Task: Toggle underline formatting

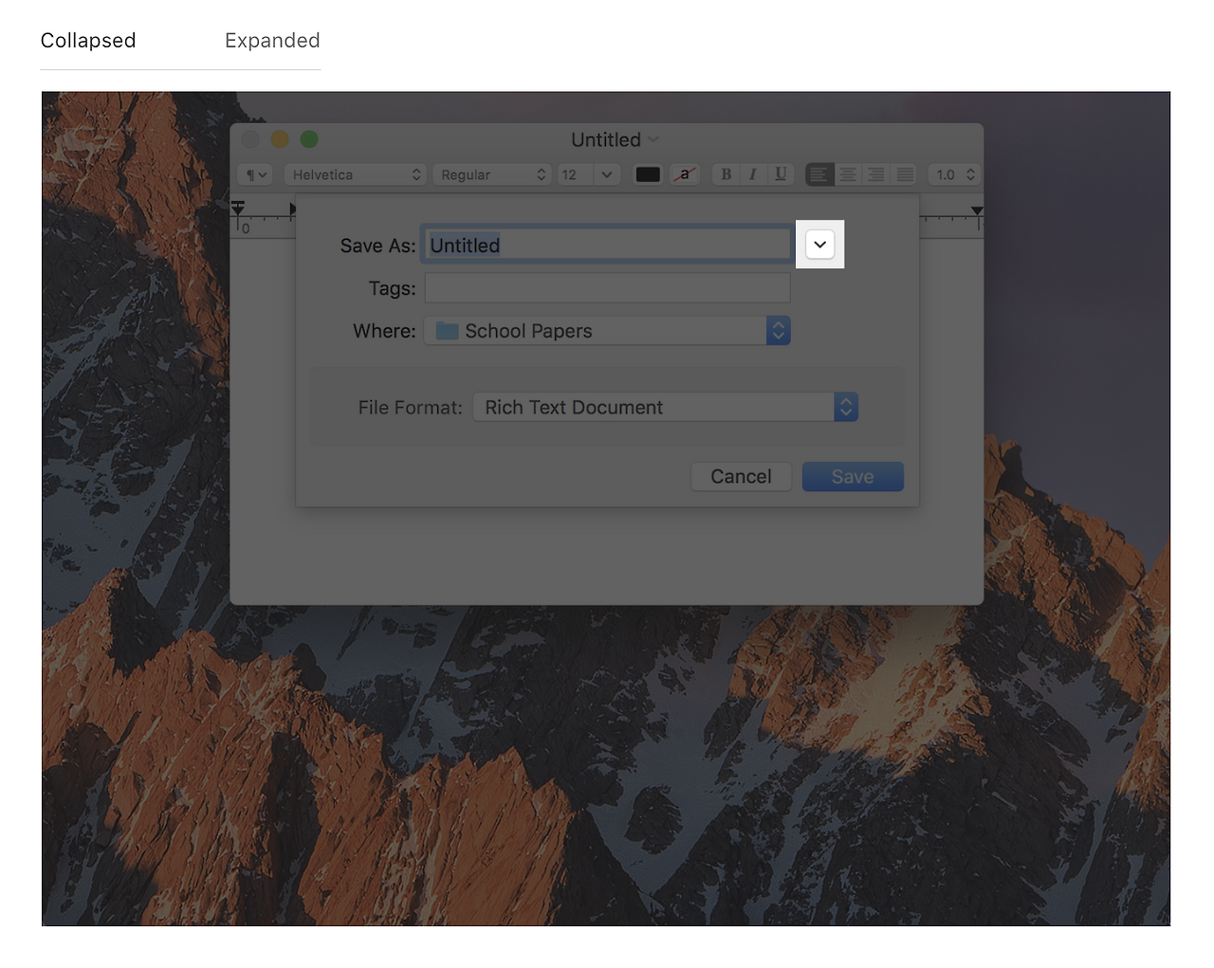Action: tap(781, 174)
